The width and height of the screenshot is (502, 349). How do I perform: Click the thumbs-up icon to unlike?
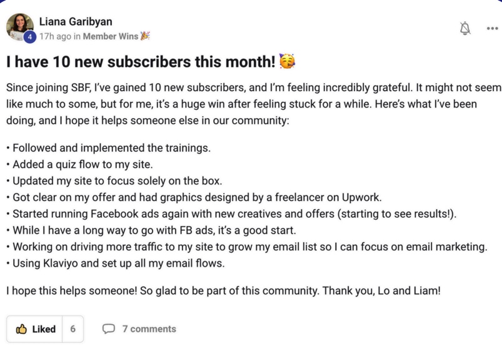(21, 329)
